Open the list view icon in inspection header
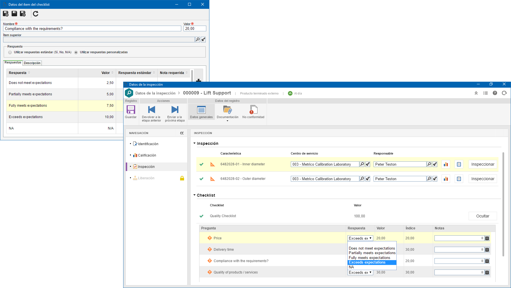The image size is (511, 288). (485, 93)
